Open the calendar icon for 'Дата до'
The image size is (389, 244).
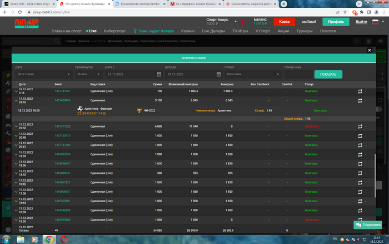pyautogui.click(x=218, y=74)
